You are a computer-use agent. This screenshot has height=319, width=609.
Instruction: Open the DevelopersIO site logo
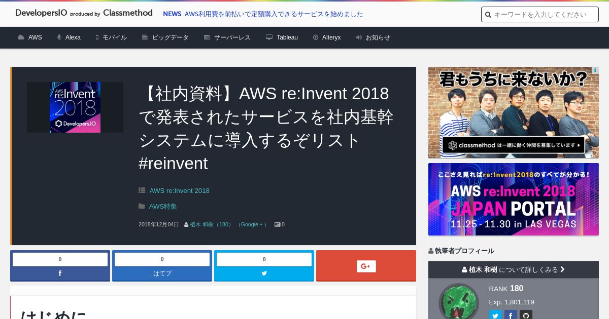(84, 13)
